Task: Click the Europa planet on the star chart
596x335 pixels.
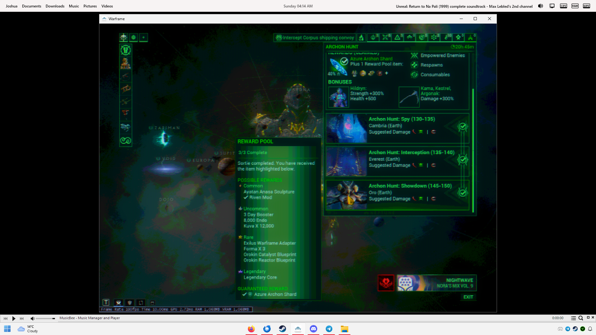Action: [x=201, y=168]
